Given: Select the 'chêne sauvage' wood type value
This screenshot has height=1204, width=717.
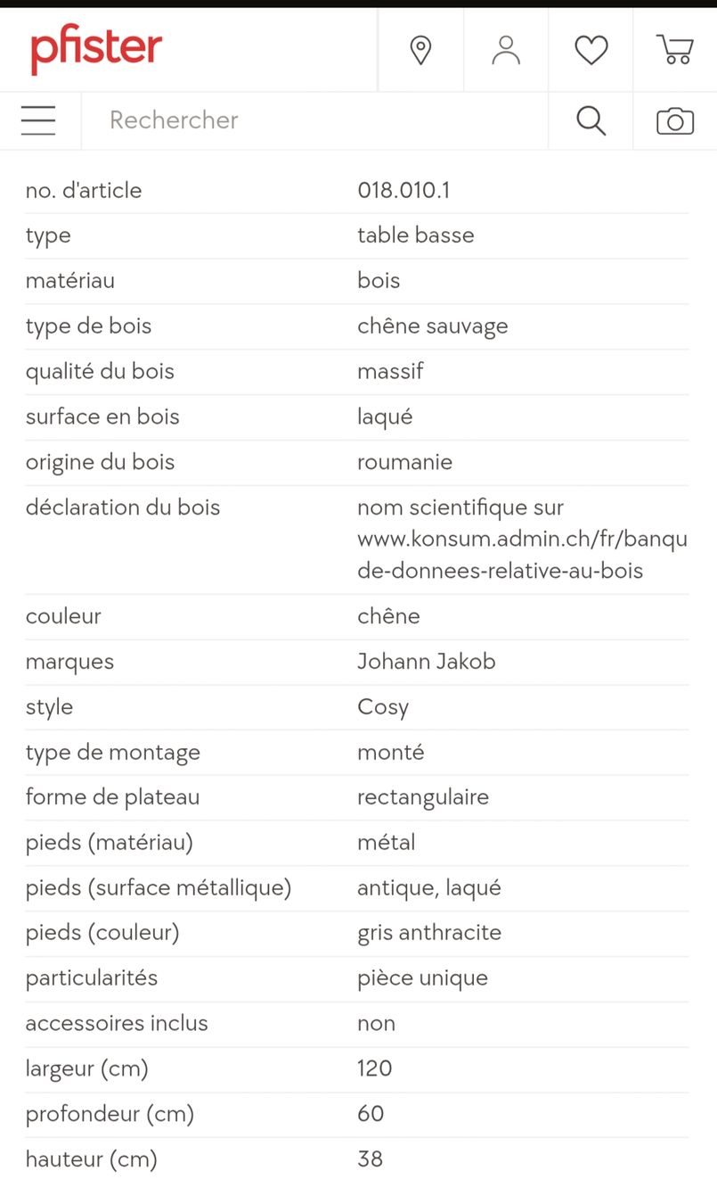Looking at the screenshot, I should click(x=433, y=326).
